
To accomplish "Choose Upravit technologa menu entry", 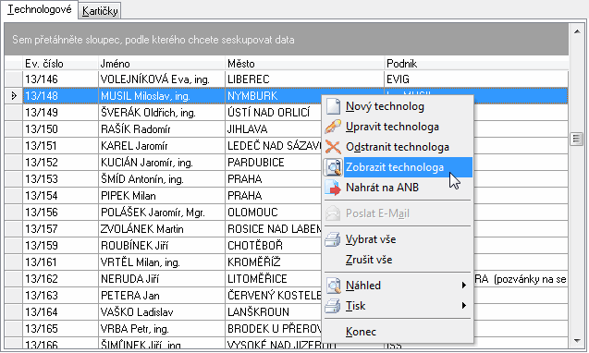I will [398, 127].
